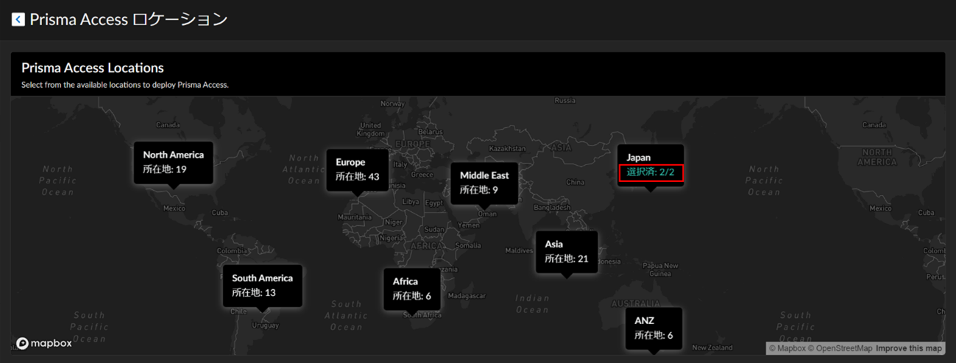Click the Madagascar map label

pos(467,296)
